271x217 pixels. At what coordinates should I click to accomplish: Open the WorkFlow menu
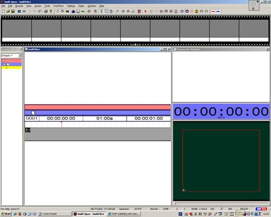pos(58,6)
